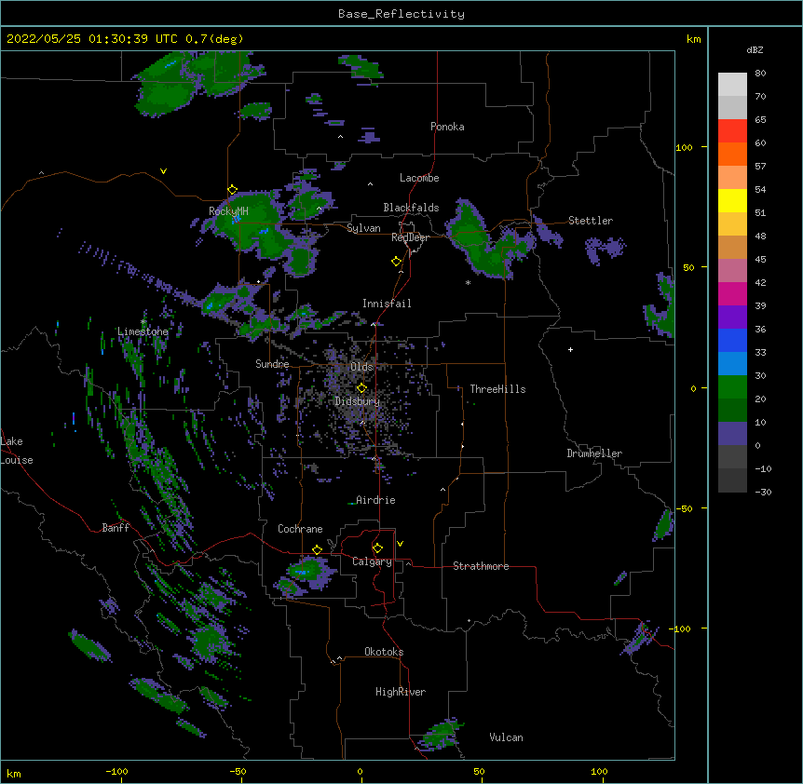Viewport: 803px width, 784px height.
Task: Click the Innisfail city label
Action: coord(387,304)
